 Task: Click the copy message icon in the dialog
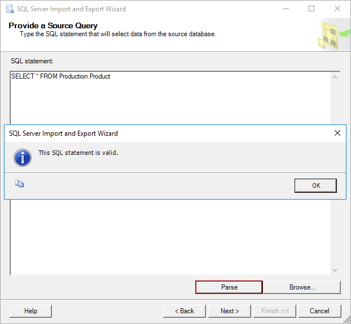coord(19,184)
